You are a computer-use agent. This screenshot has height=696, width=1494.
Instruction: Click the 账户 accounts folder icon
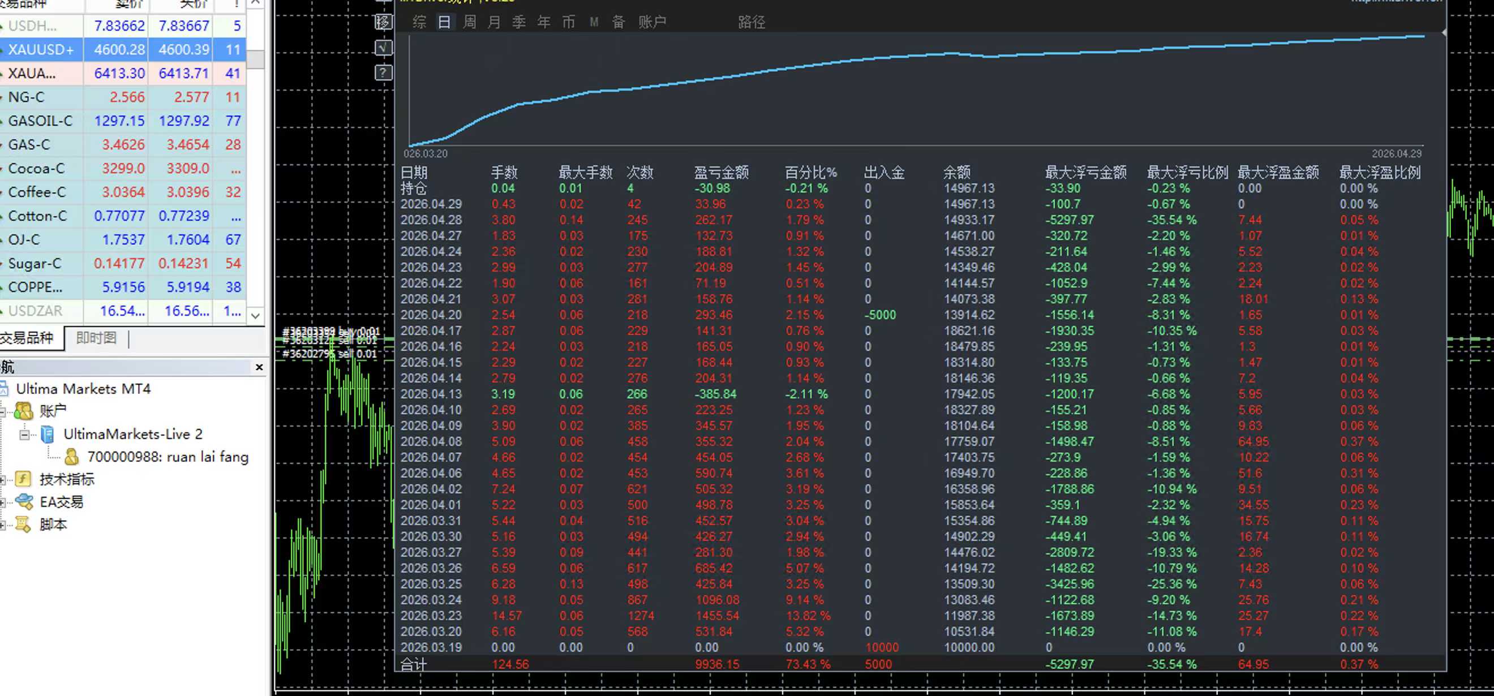pyautogui.click(x=23, y=411)
